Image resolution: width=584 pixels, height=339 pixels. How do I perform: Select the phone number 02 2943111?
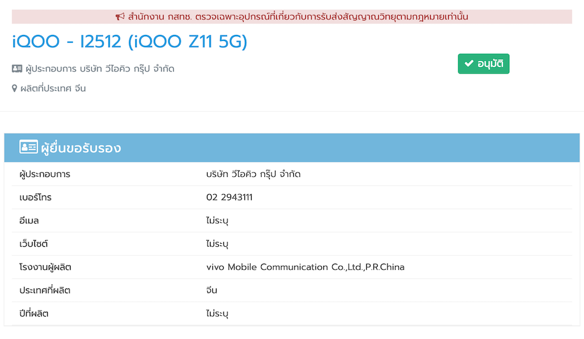pyautogui.click(x=229, y=197)
